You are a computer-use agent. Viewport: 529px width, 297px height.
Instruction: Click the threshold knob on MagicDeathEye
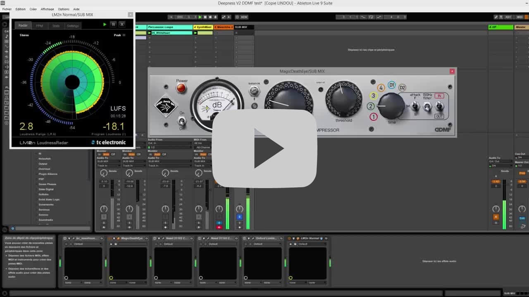[x=343, y=99]
